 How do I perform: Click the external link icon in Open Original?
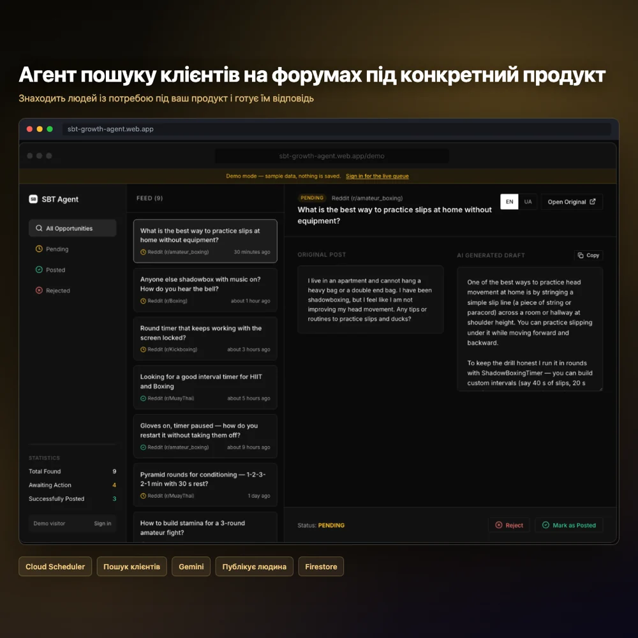[593, 202]
